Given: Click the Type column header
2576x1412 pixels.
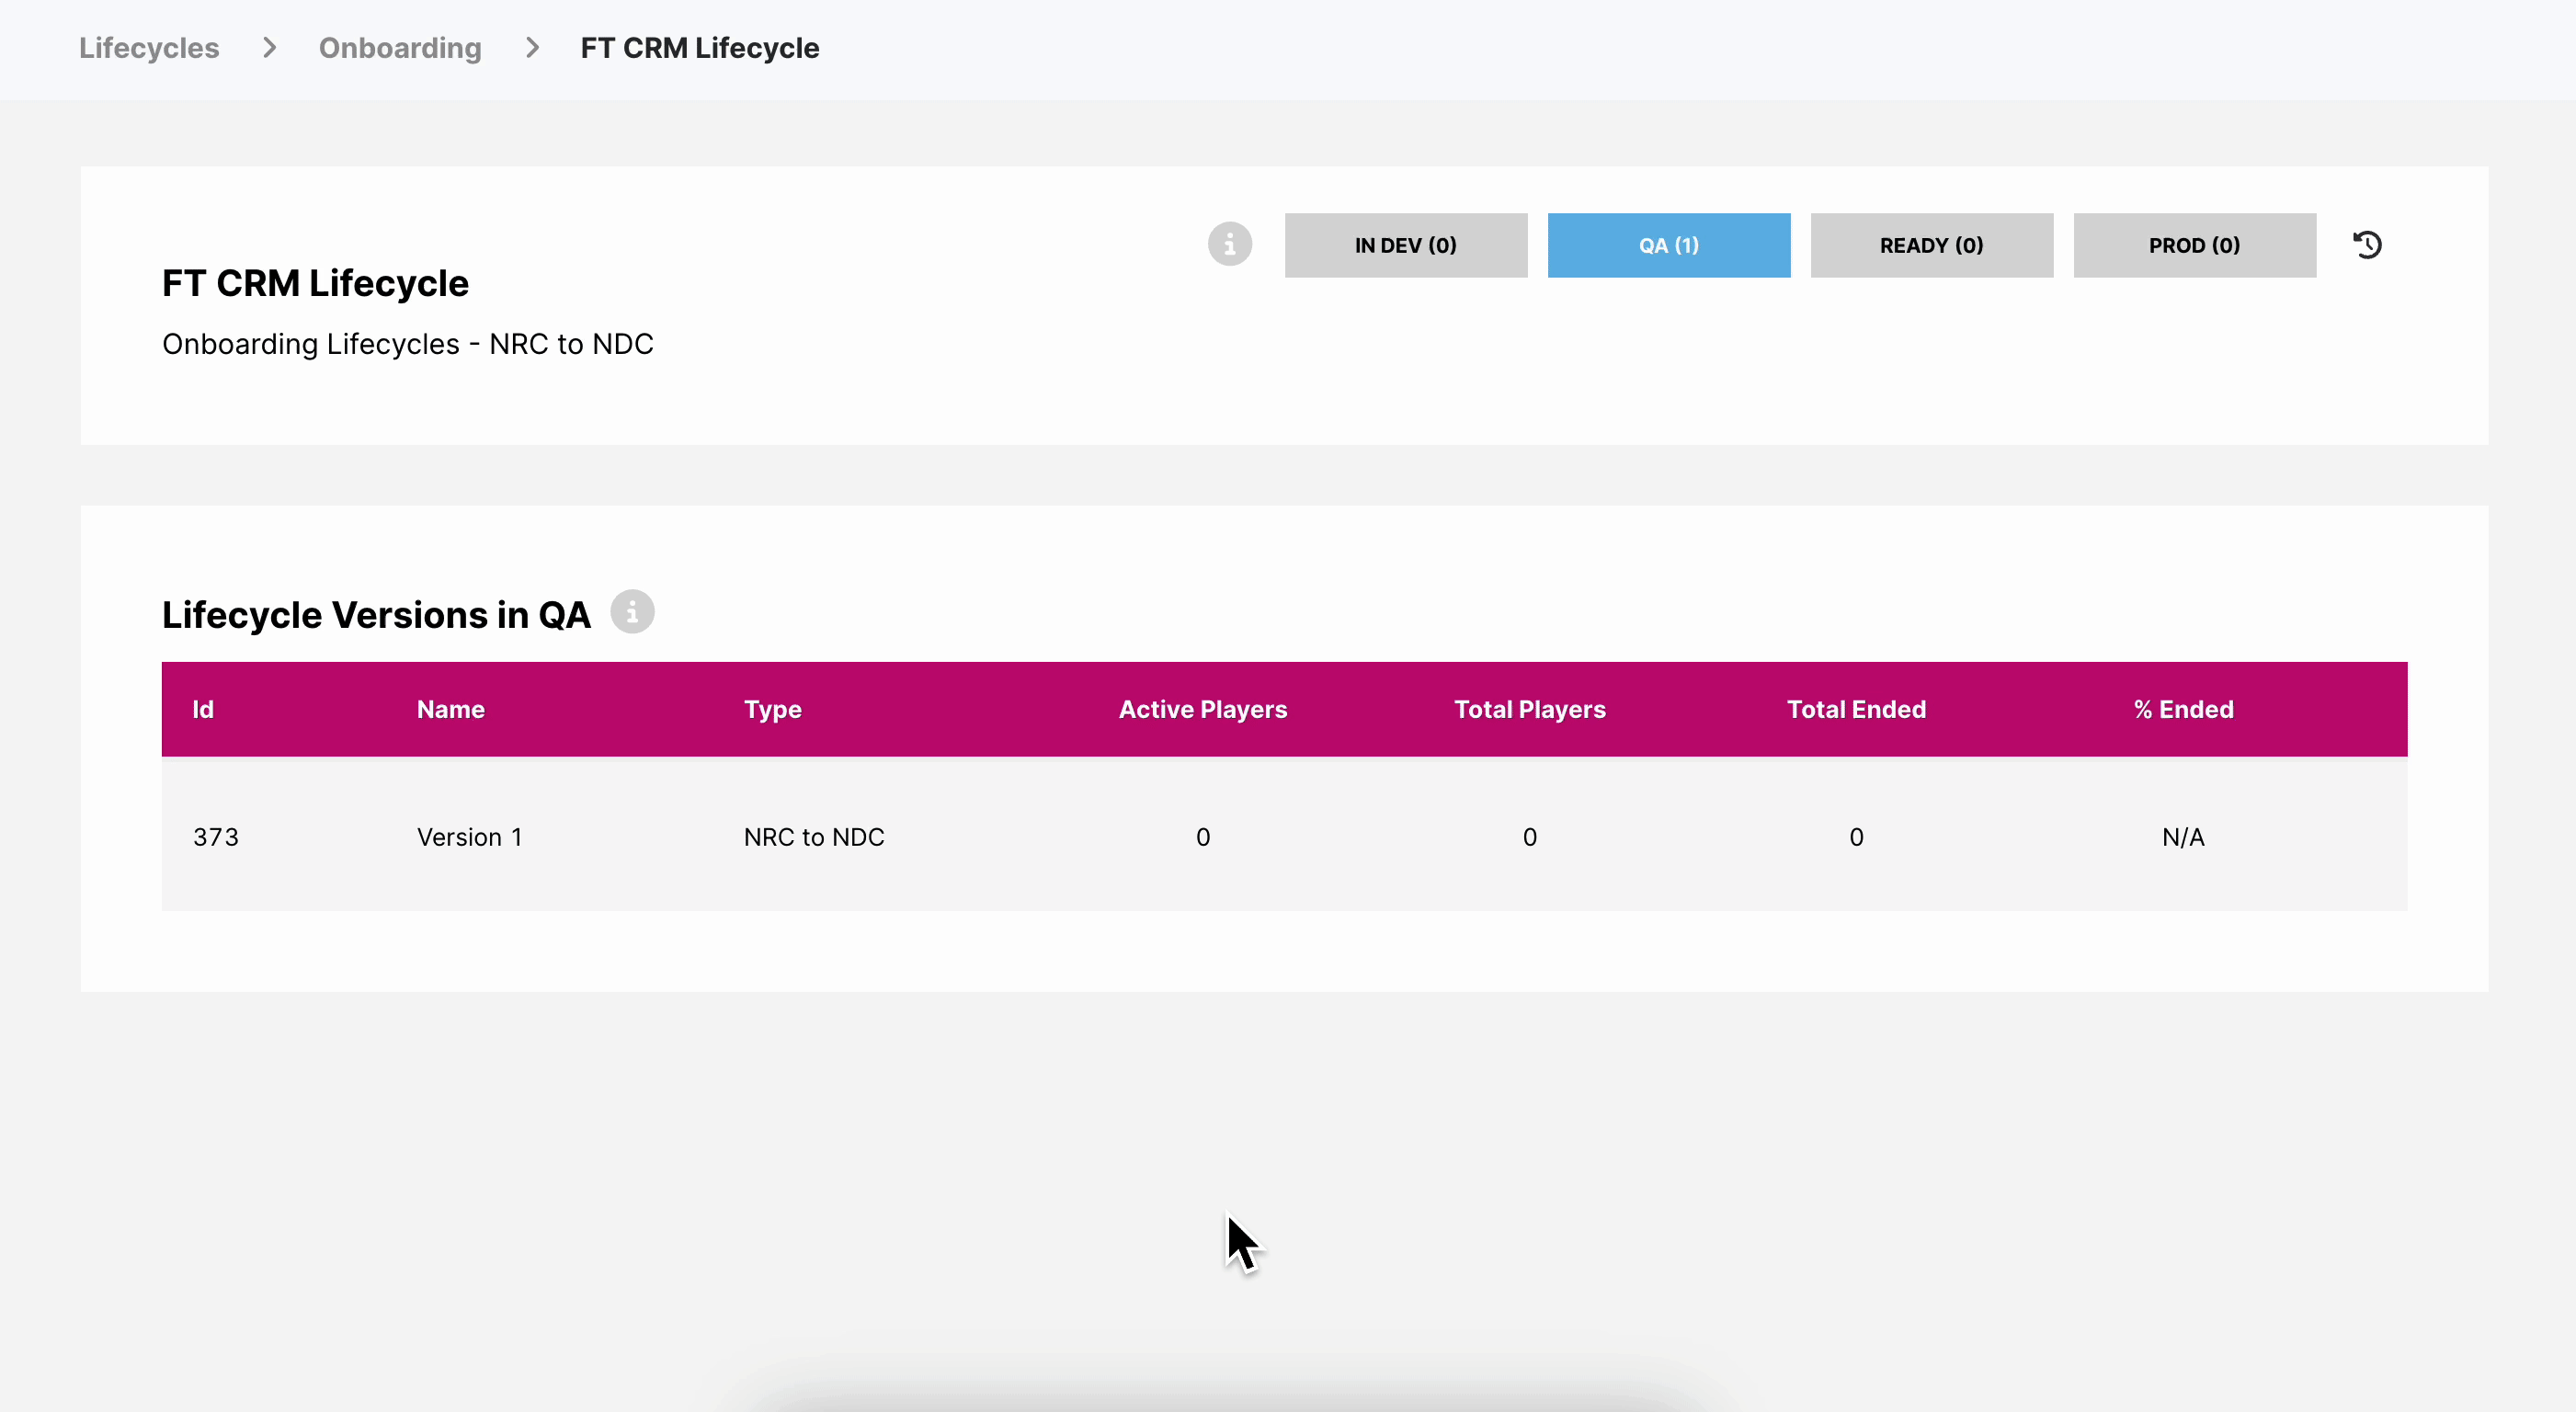Looking at the screenshot, I should 772,709.
